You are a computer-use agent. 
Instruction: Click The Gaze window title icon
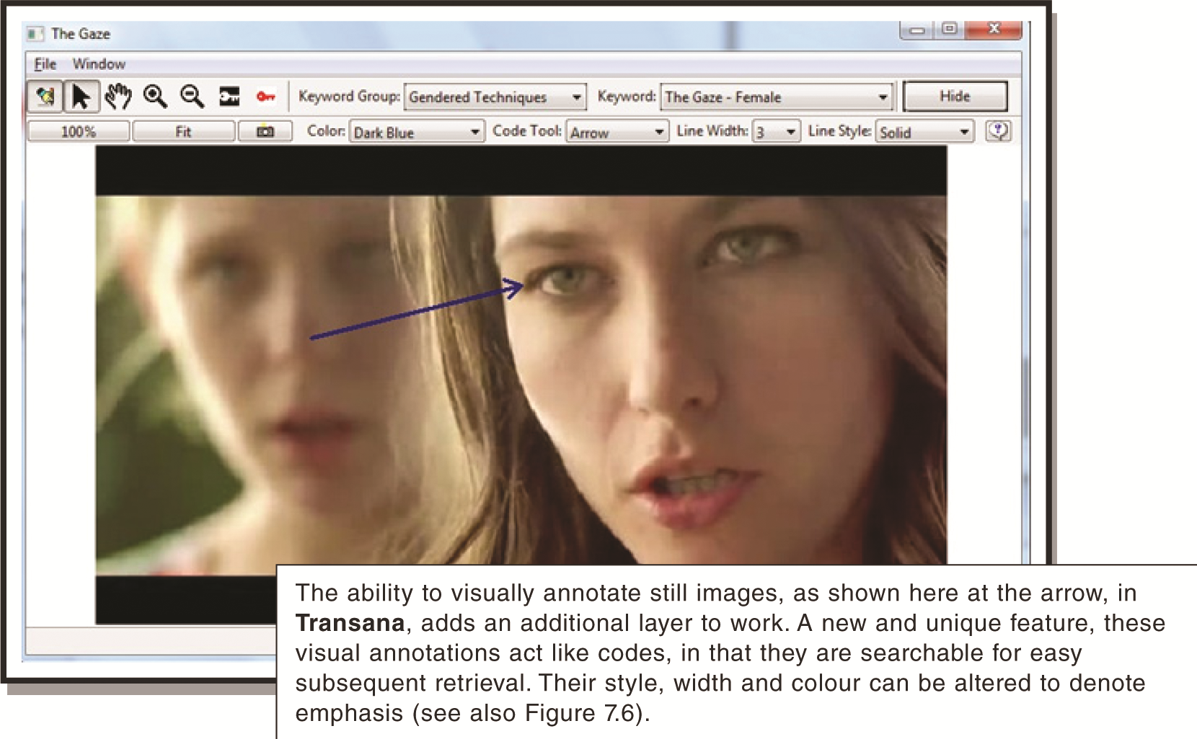click(x=35, y=34)
